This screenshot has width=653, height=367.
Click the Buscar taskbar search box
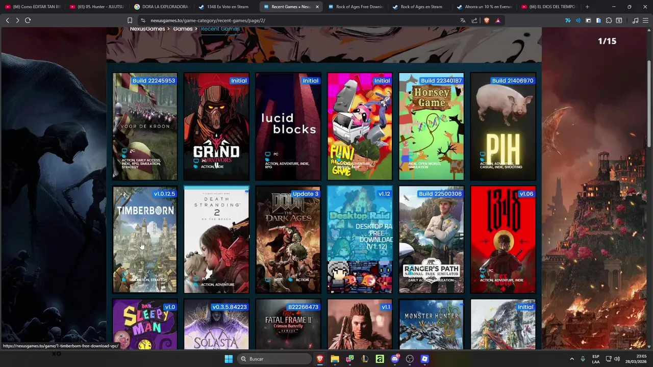(x=274, y=359)
